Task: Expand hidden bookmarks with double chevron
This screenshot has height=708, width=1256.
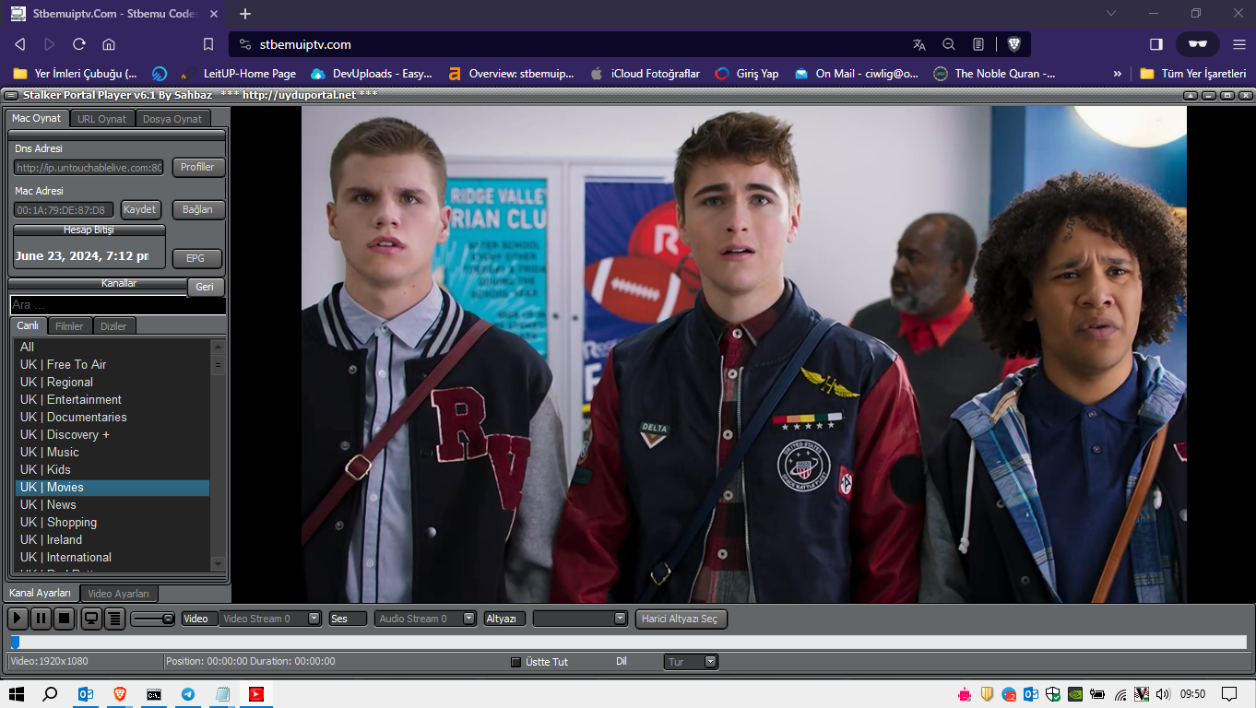Action: (1118, 74)
